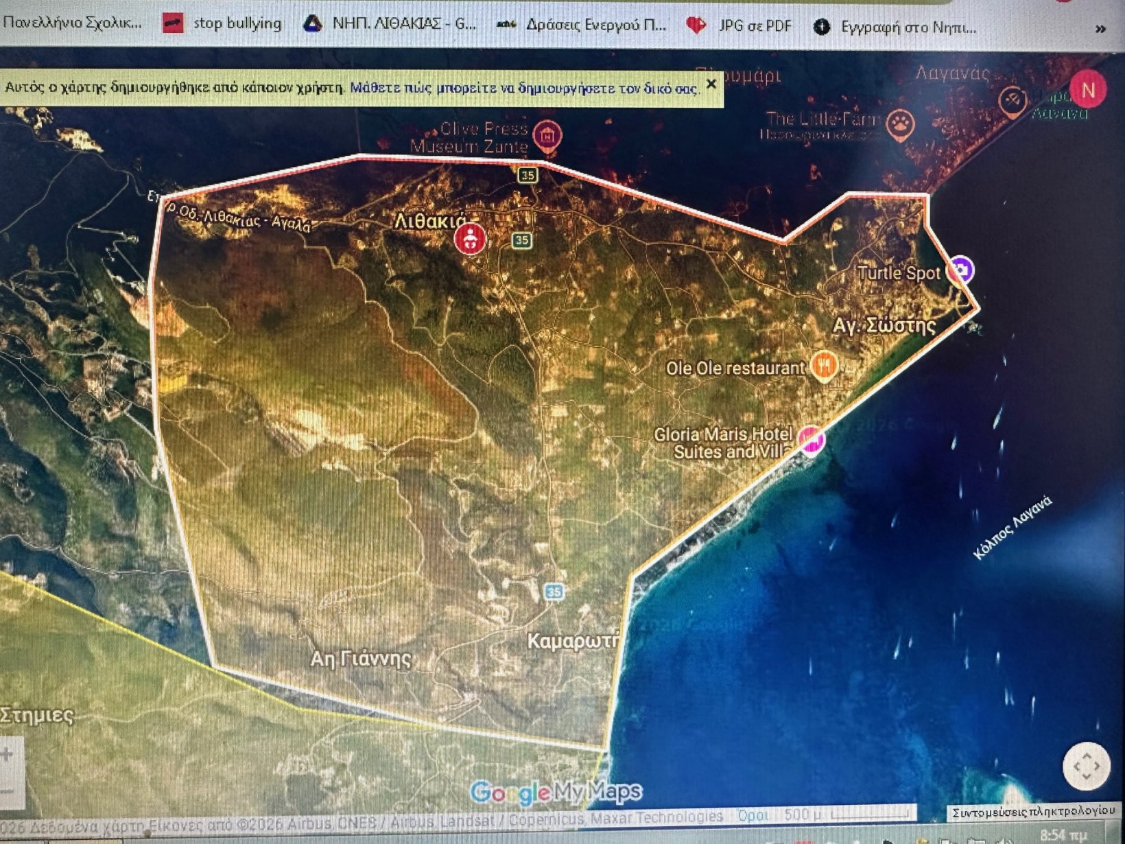Open the Turtle Spot camera marker

click(960, 270)
